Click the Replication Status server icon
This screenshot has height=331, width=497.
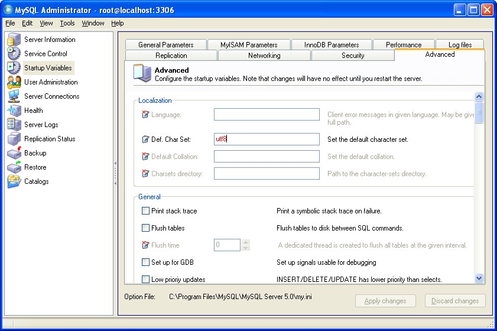point(14,139)
